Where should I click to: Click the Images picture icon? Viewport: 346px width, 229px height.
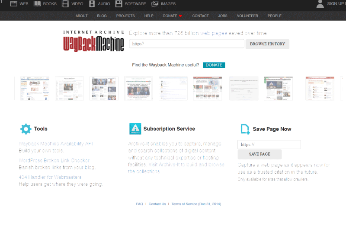coord(155,4)
